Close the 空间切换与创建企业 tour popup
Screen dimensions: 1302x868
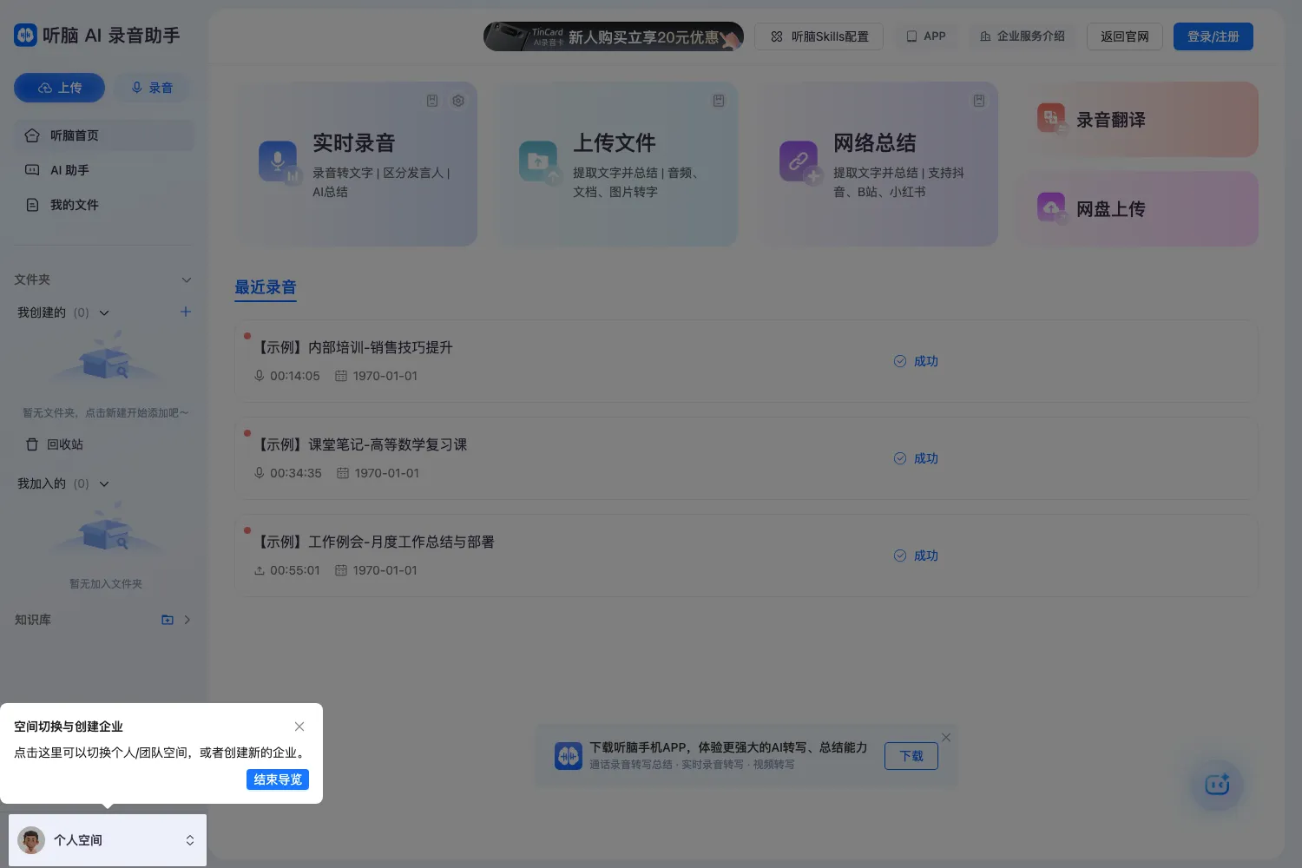pyautogui.click(x=299, y=727)
